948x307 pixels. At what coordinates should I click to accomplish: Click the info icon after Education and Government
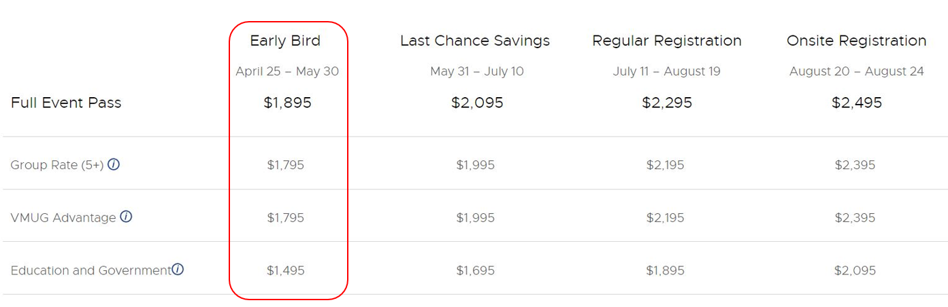178,269
